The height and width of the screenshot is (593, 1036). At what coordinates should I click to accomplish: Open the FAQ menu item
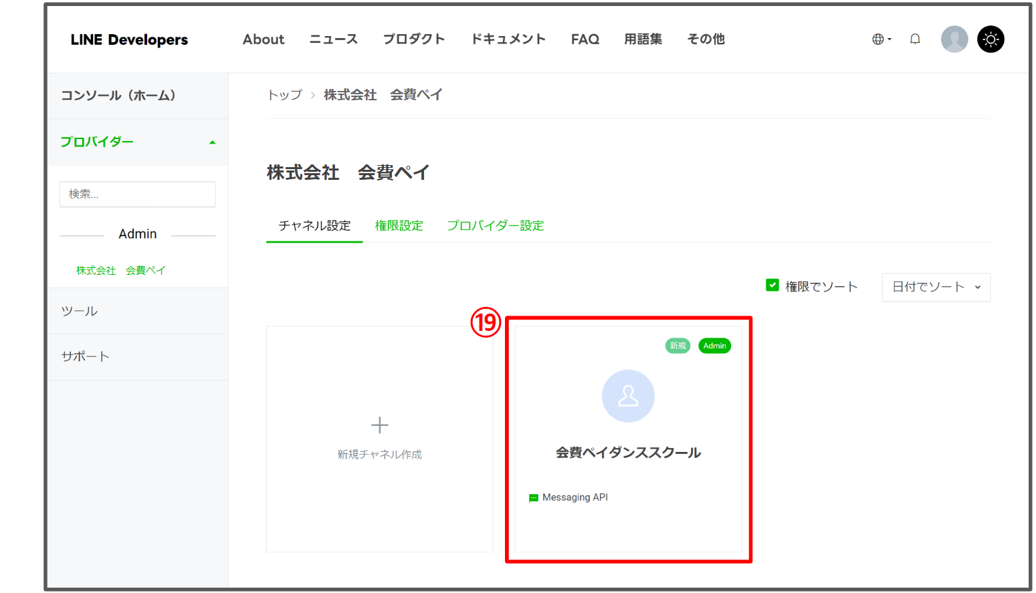click(585, 39)
